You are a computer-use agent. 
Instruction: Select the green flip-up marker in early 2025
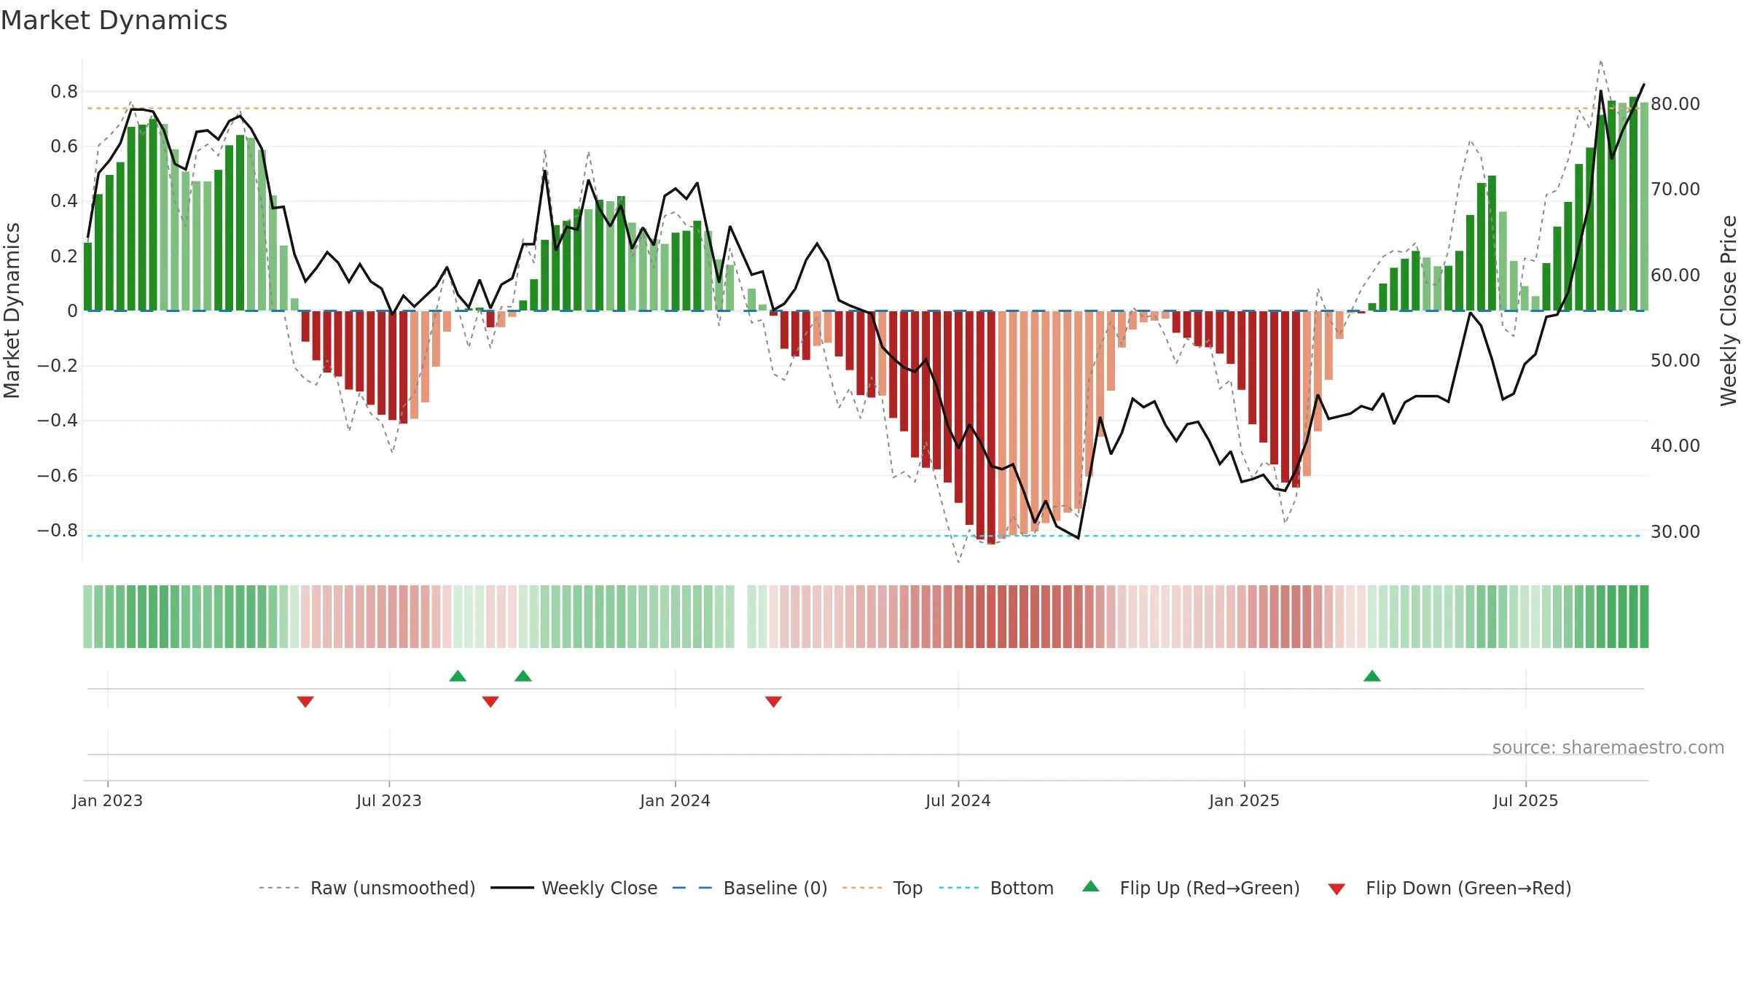pos(1372,676)
